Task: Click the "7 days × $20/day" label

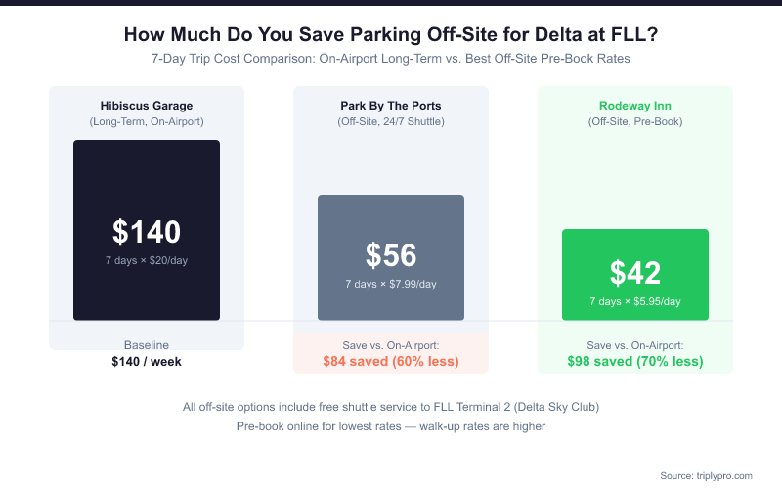Action: click(x=147, y=260)
